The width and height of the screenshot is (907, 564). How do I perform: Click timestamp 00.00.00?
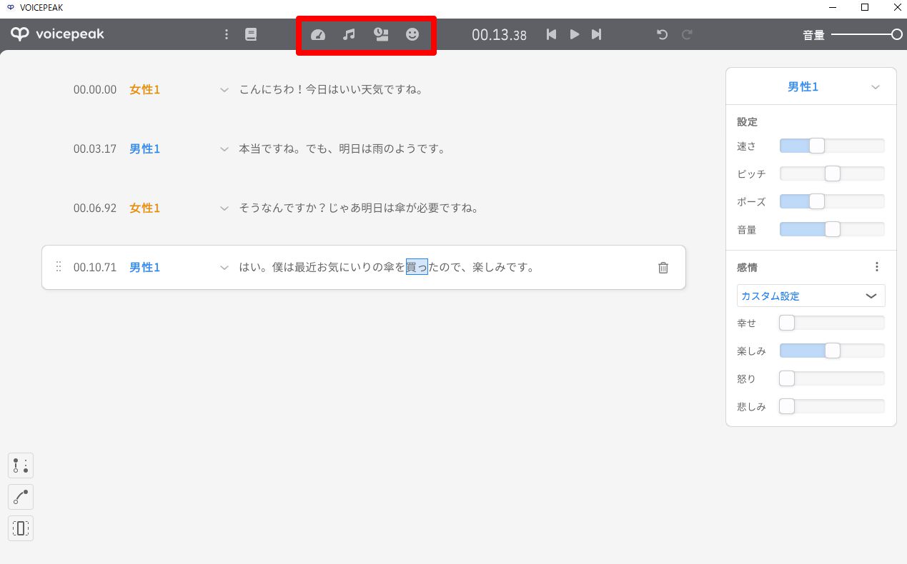coord(95,90)
